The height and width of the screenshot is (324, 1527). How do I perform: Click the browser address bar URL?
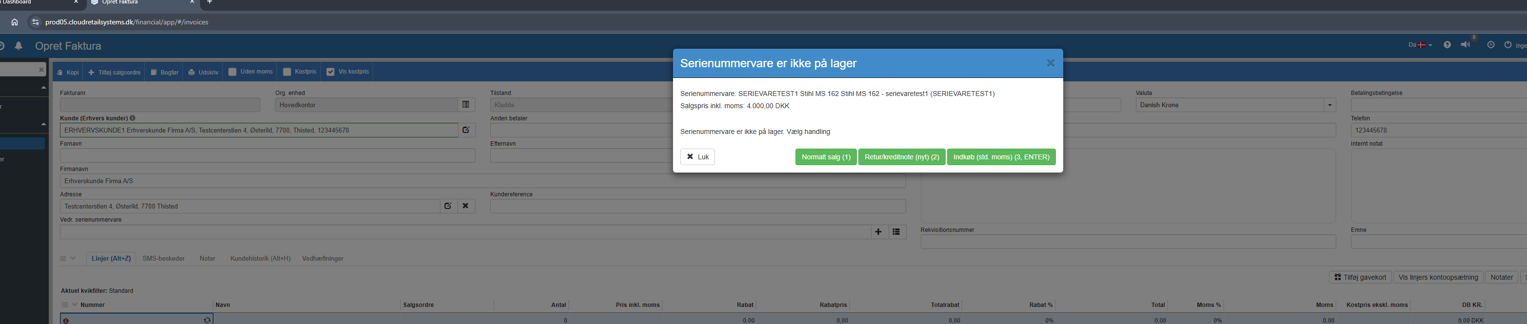tap(127, 22)
